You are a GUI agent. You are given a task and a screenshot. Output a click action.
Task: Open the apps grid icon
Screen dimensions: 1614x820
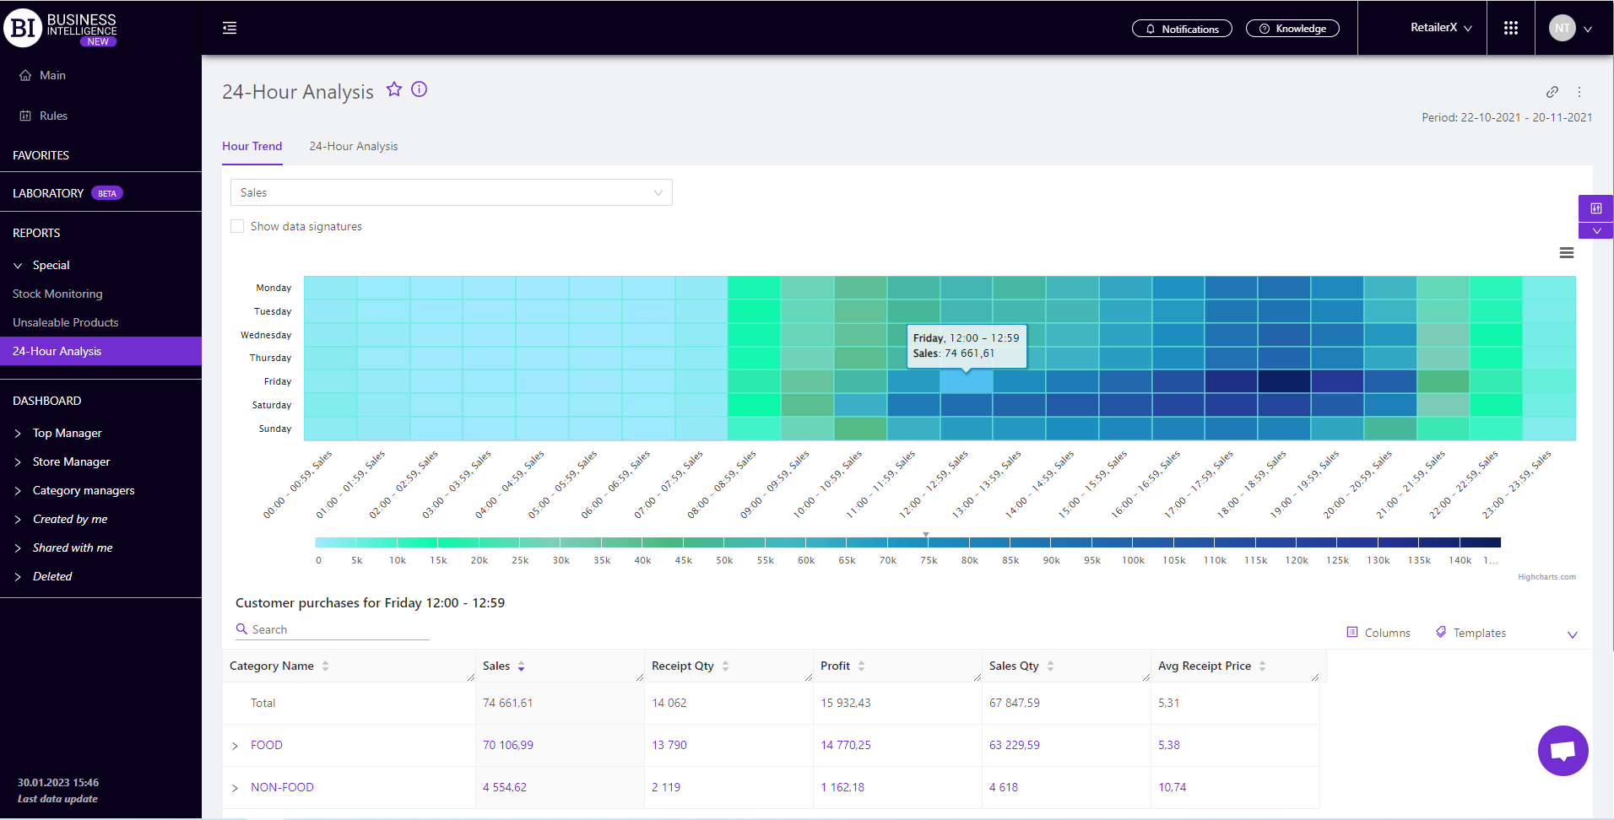click(x=1511, y=28)
